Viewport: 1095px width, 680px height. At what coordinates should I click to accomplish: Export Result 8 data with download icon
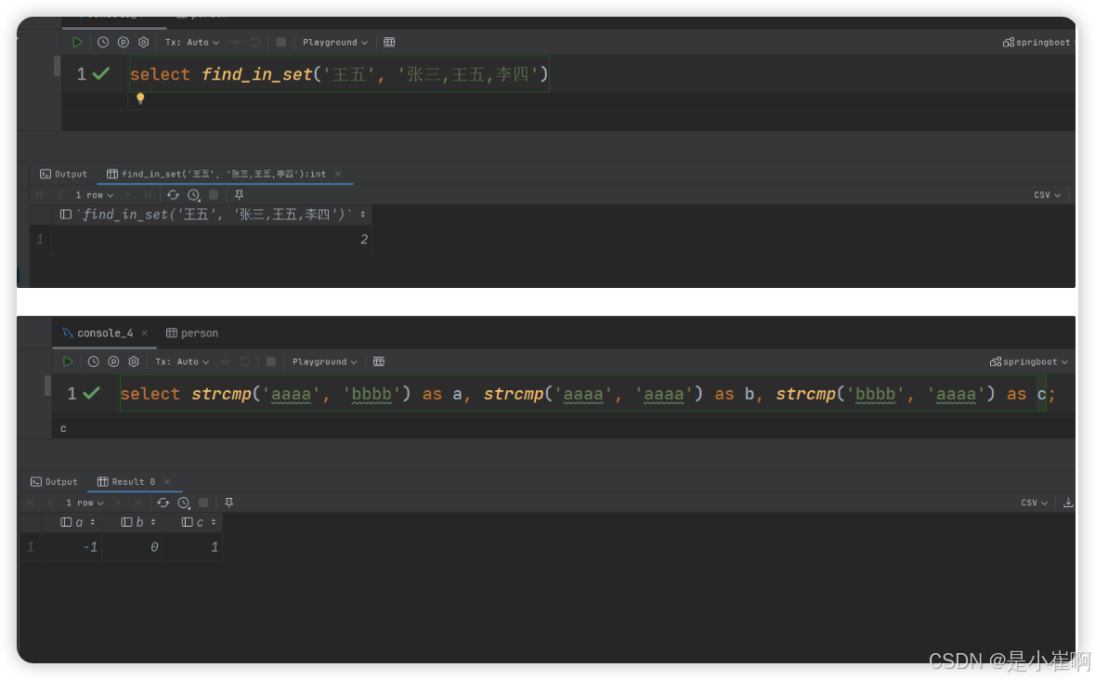point(1068,503)
